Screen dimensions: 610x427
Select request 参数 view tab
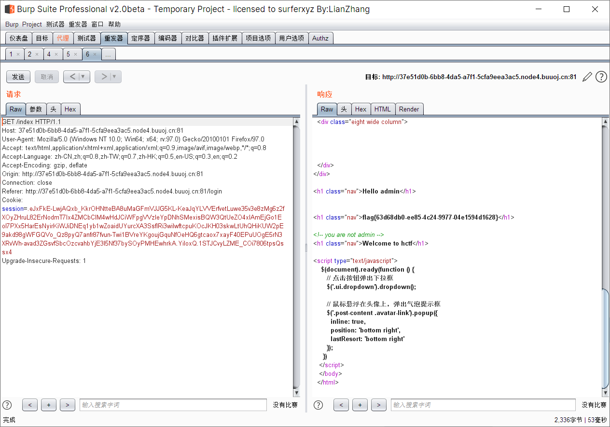36,109
